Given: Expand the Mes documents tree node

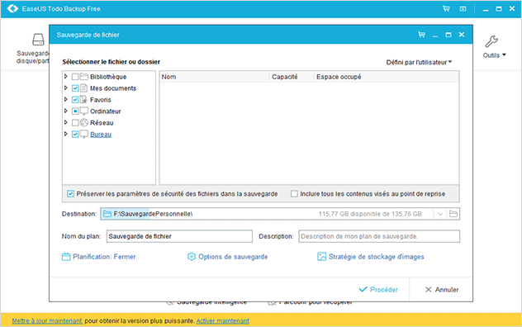Looking at the screenshot, I should point(66,88).
